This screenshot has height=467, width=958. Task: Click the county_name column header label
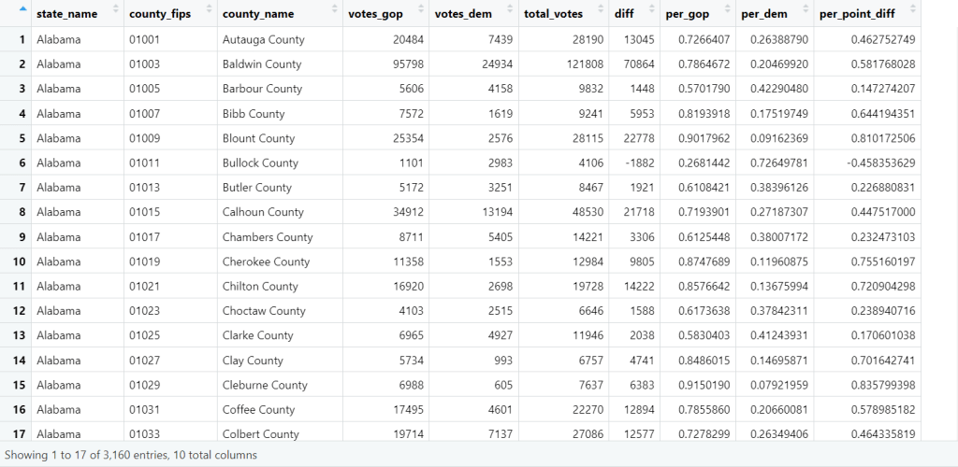pyautogui.click(x=258, y=14)
